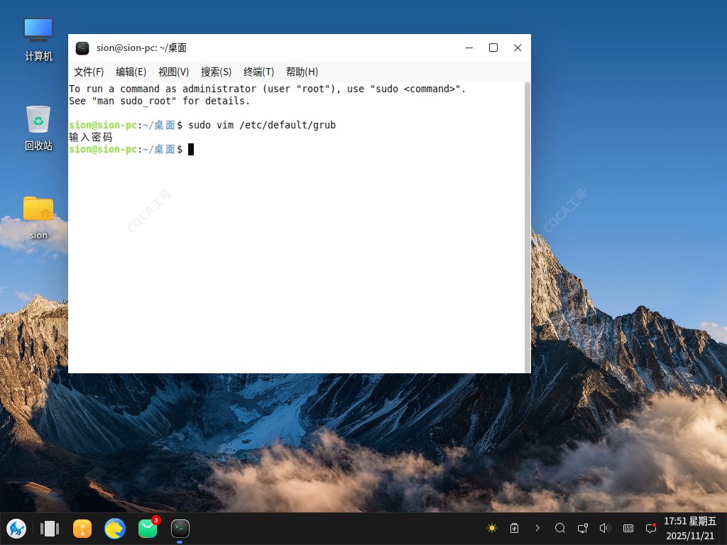Open the 编辑(E) menu
Screen dimensions: 727x545
131,72
